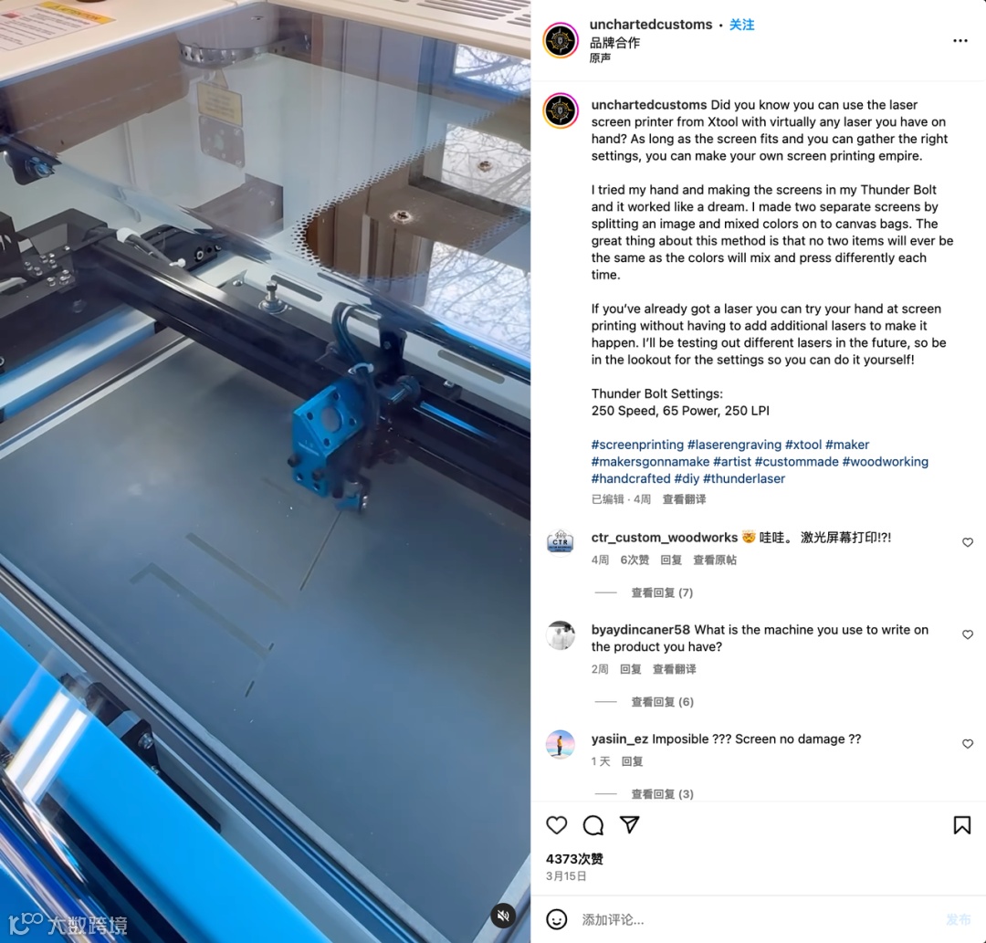
Task: Open ctr_custom_woodworks commenter avatar
Action: click(x=561, y=544)
